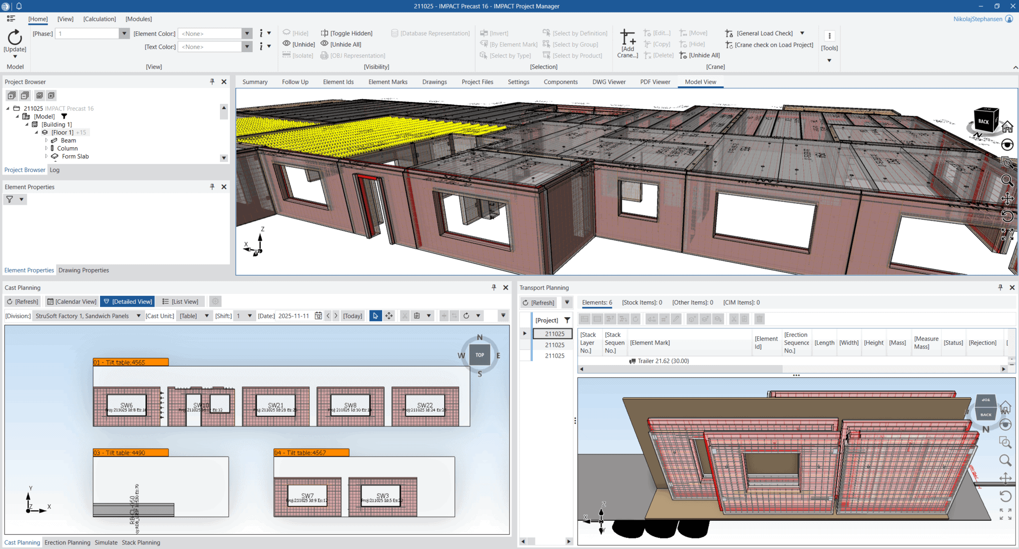This screenshot has width=1019, height=549.
Task: Click the Tools icon on the ribbon
Action: coord(829,36)
